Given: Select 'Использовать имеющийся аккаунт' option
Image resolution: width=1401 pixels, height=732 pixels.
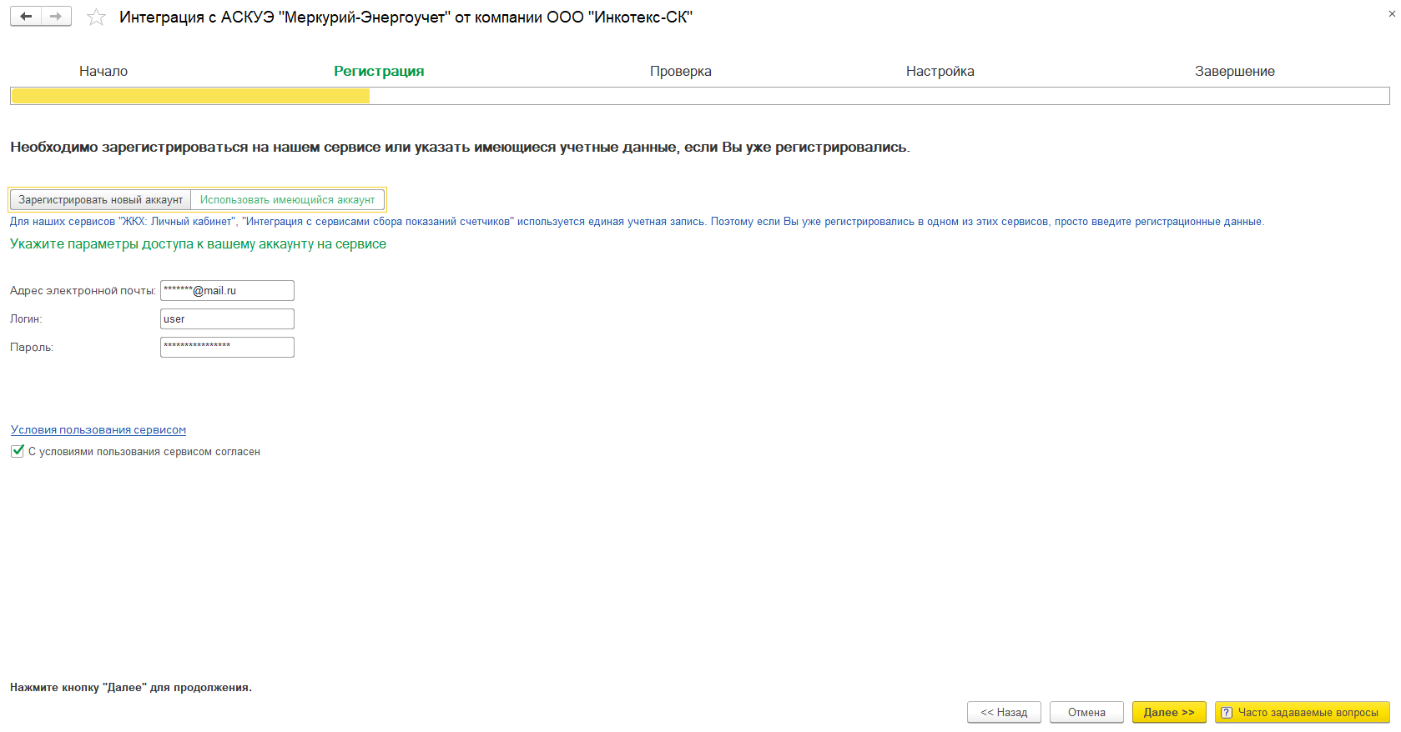Looking at the screenshot, I should click(x=288, y=200).
